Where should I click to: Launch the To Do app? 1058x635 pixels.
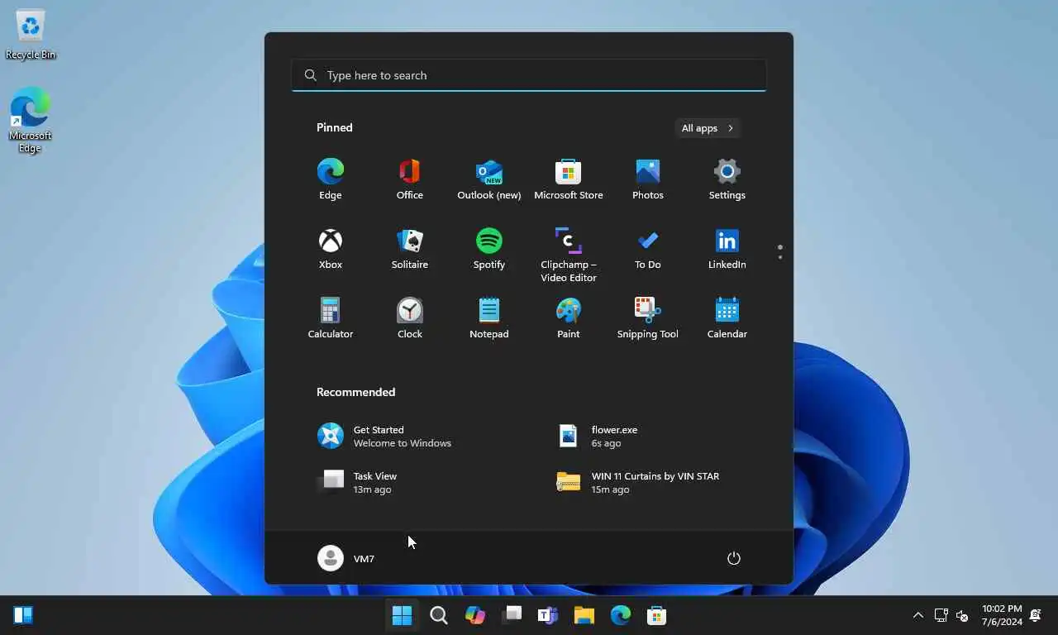647,249
